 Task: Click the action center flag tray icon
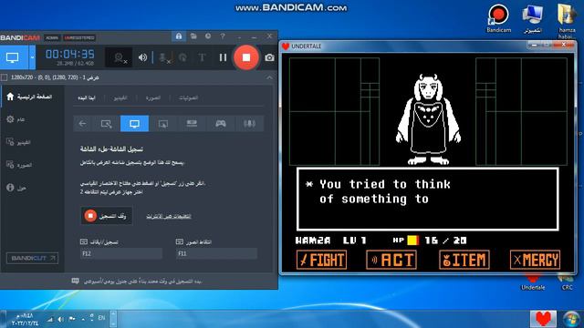(72, 319)
